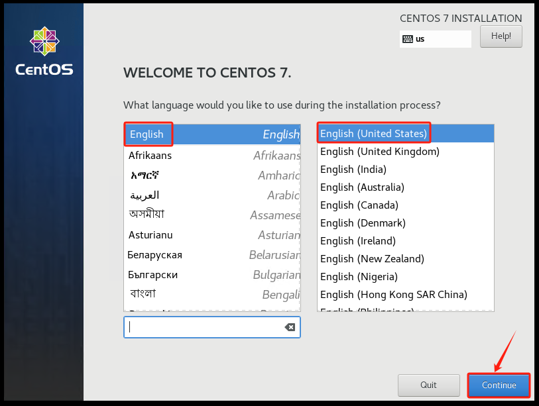
Task: Open the Help! dialog
Action: (501, 36)
